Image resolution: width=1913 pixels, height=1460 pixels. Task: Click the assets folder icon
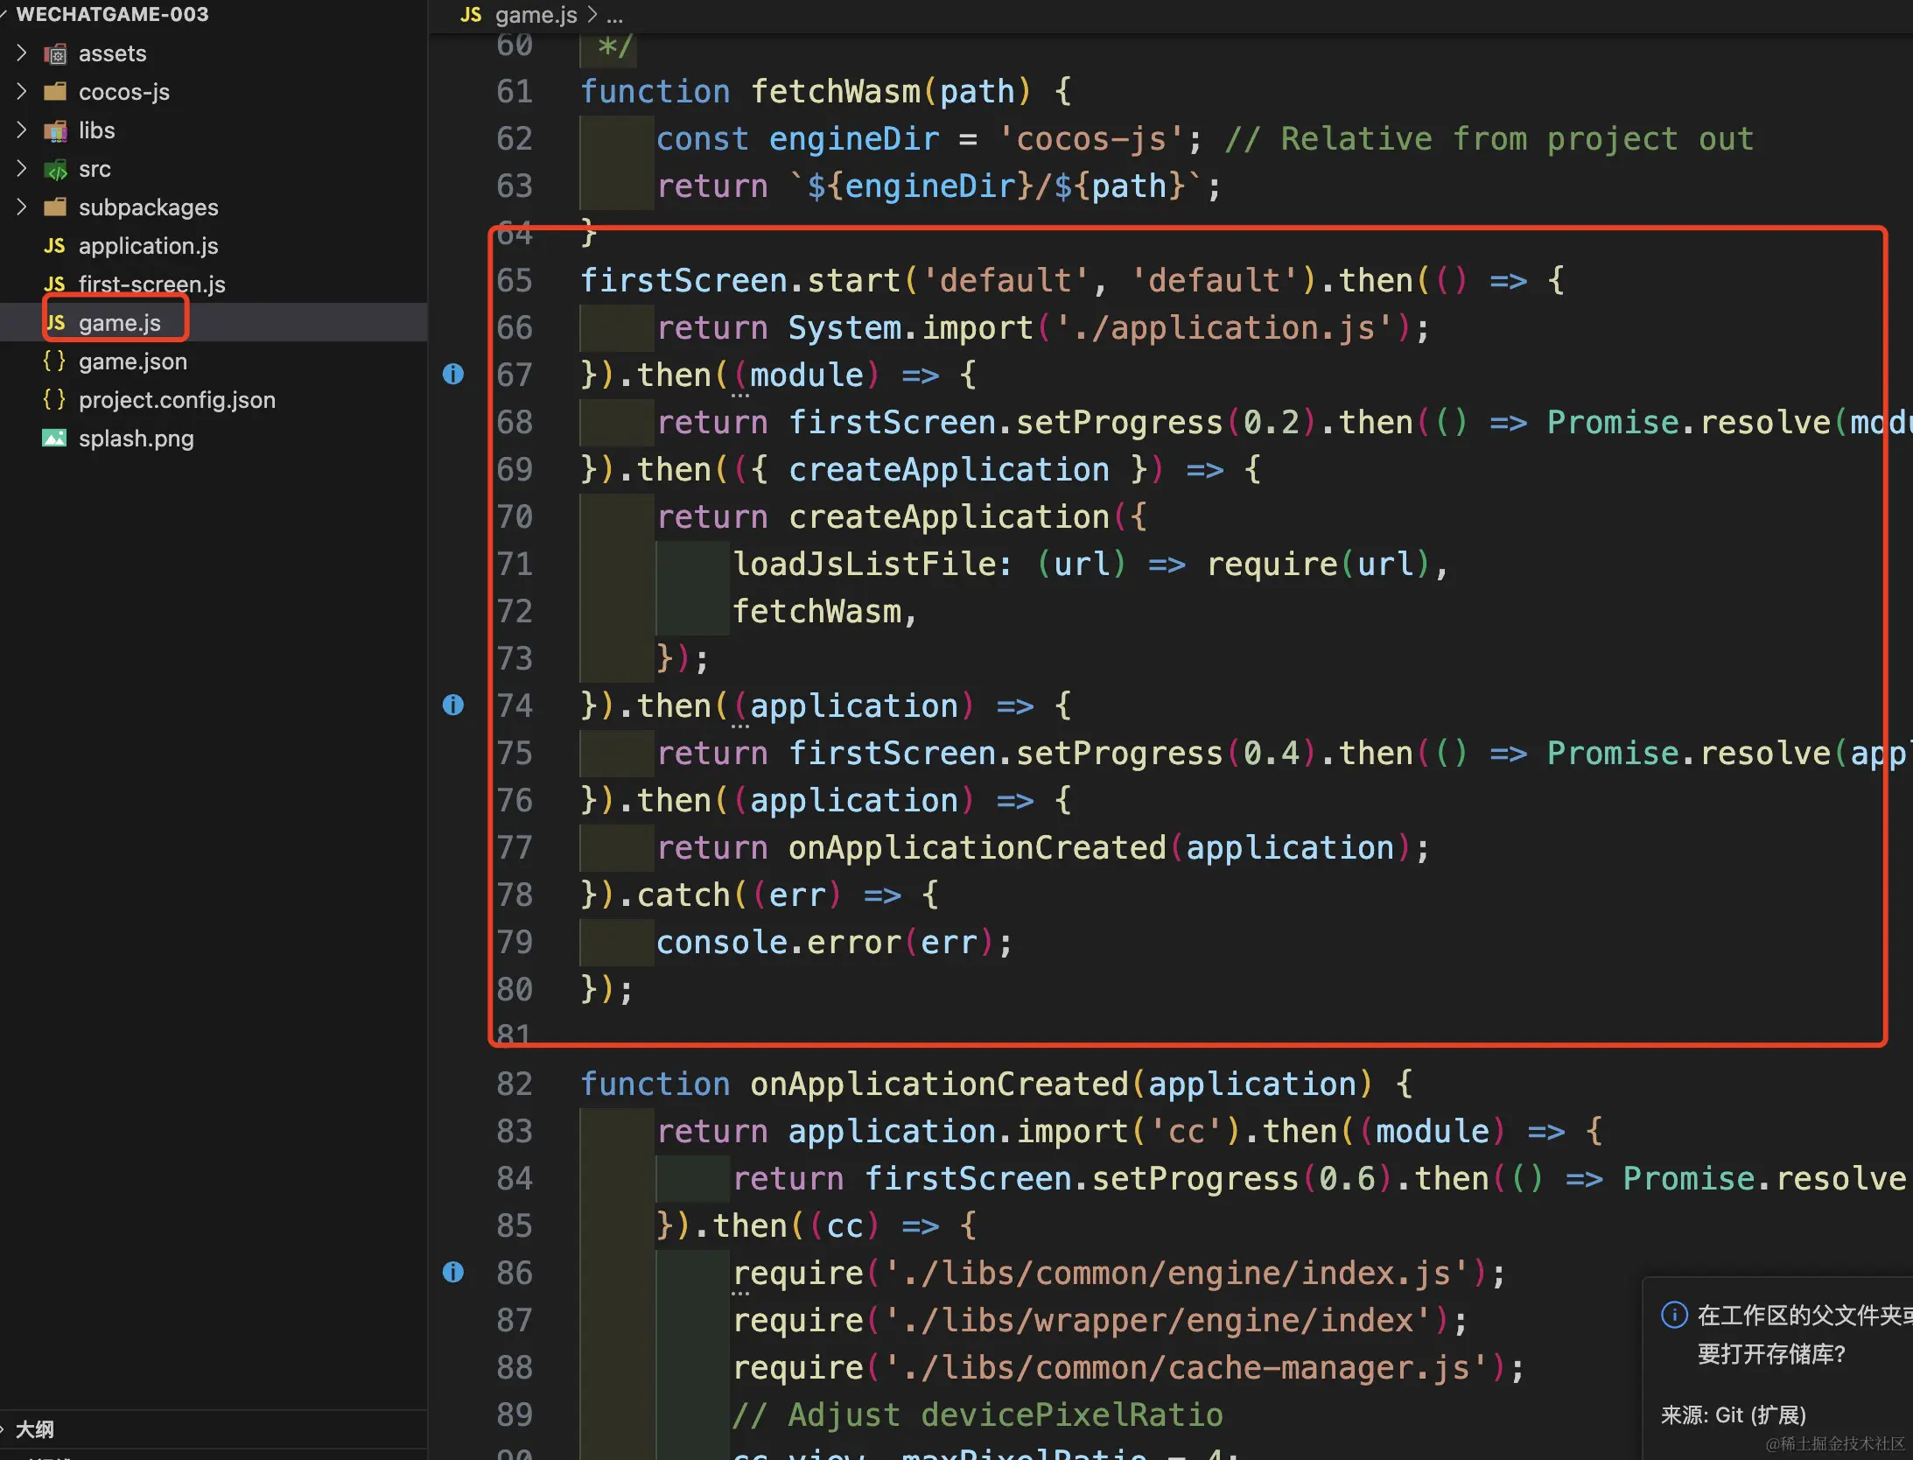(55, 54)
